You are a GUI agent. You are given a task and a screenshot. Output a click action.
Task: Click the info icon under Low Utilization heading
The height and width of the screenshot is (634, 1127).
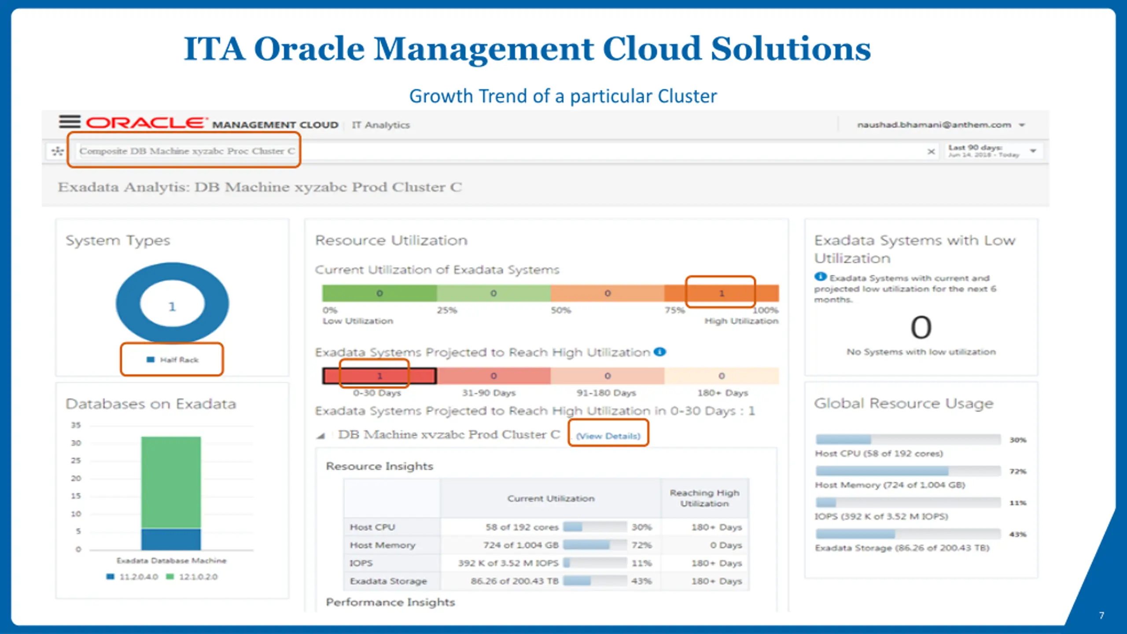820,277
